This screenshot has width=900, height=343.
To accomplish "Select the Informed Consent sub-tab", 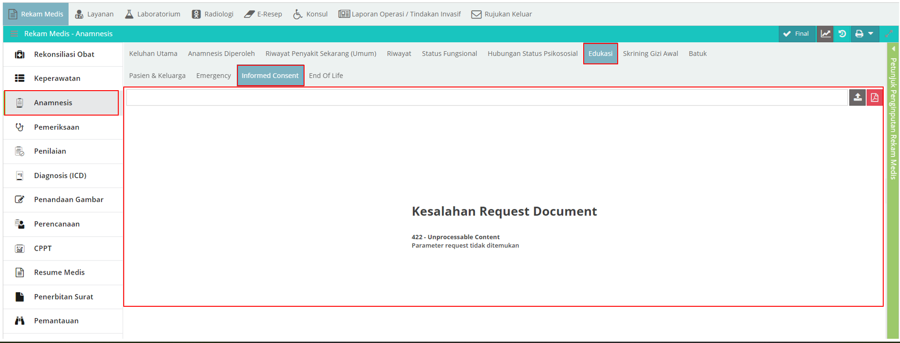I will coord(270,76).
